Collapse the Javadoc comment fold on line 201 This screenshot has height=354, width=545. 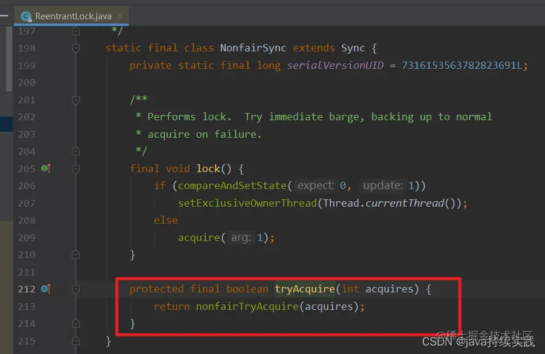pos(76,100)
